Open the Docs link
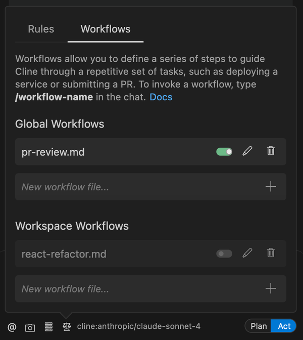This screenshot has width=303, height=340. click(161, 97)
